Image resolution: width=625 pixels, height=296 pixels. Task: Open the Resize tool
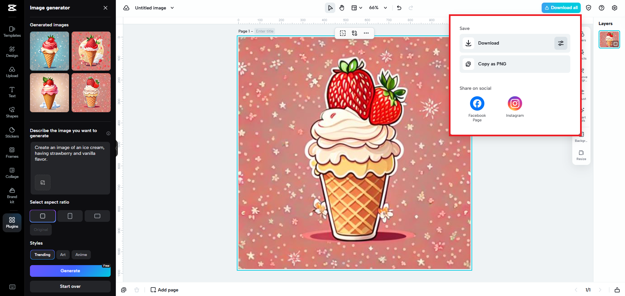(581, 155)
